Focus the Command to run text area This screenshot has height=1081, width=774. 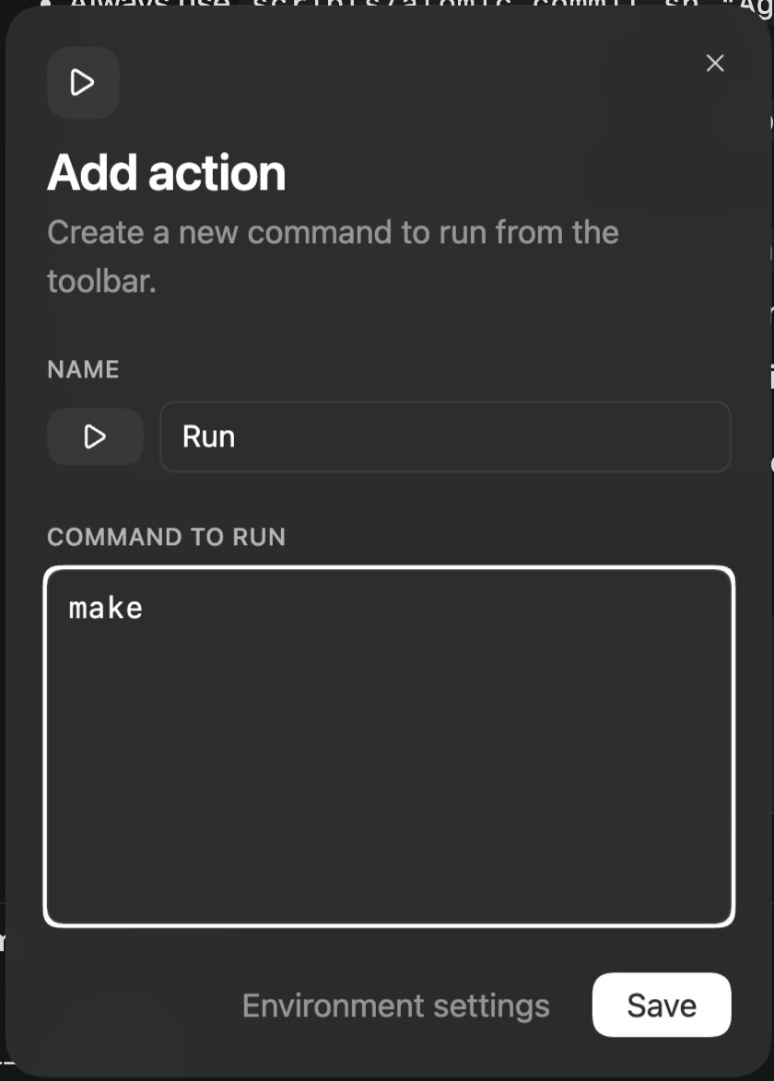tap(389, 746)
